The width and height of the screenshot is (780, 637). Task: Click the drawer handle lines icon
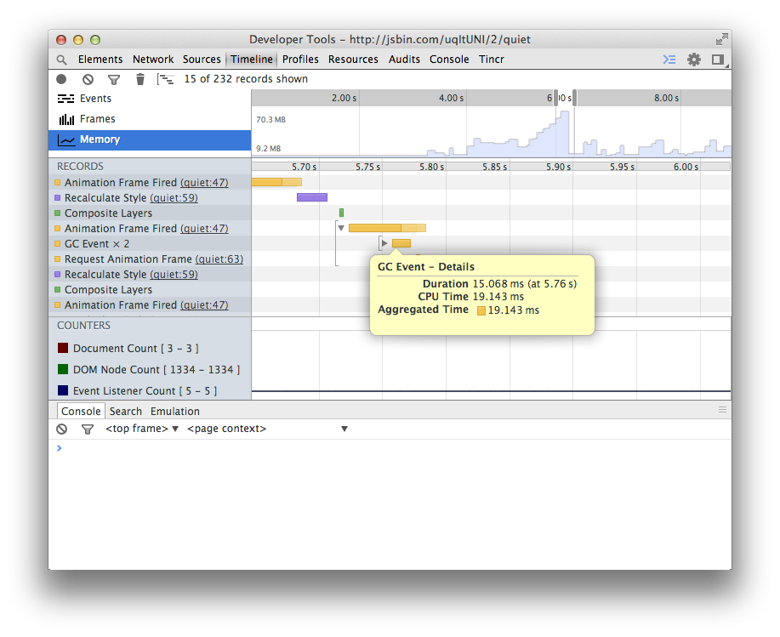(722, 410)
